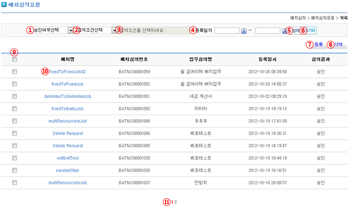Select checkbox for parallelStep row
The image size is (349, 210).
pos(15,171)
